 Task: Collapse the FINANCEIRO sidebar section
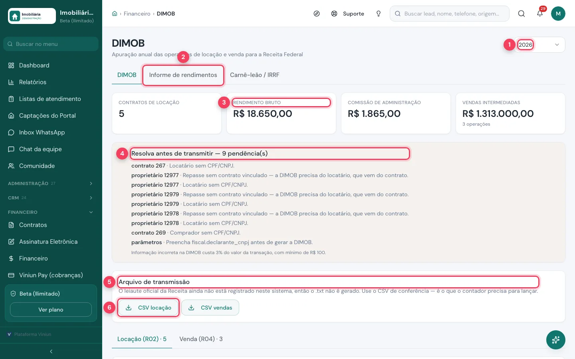tap(51, 212)
